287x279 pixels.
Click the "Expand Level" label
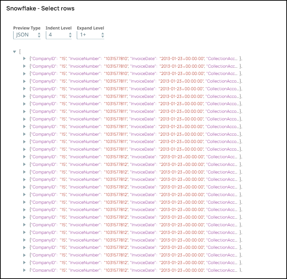[90, 28]
